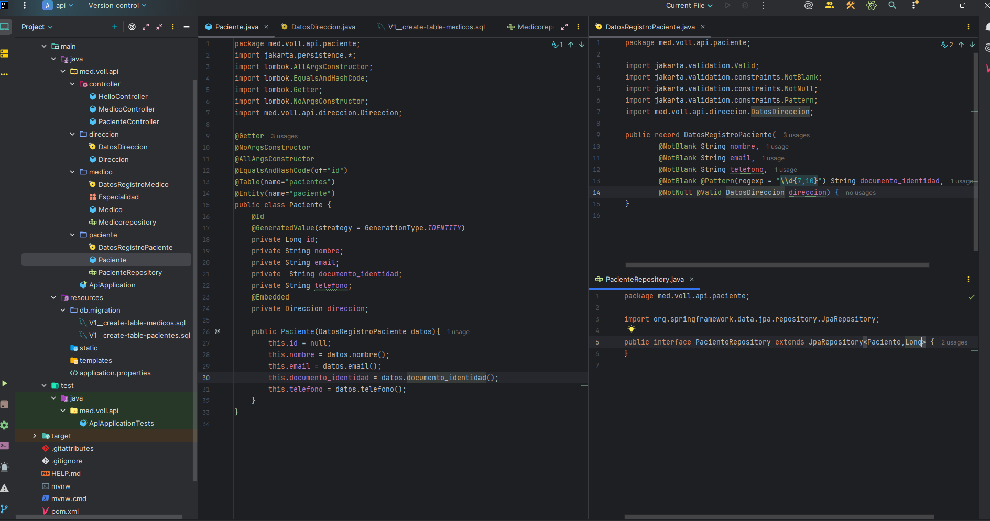Click the Debug icon in top toolbar
990x521 pixels.
[745, 6]
